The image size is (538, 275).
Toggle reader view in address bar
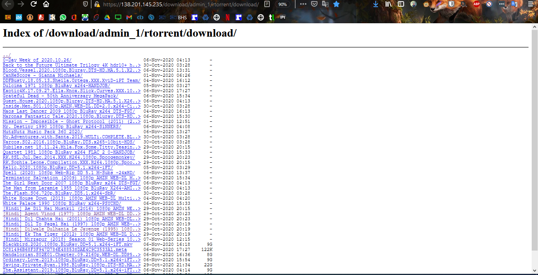(267, 4)
